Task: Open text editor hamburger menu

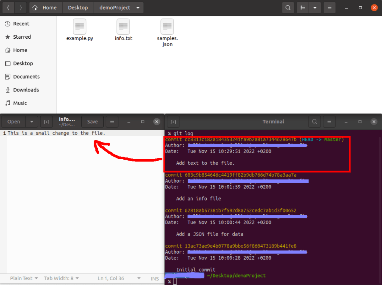Action: coord(112,122)
